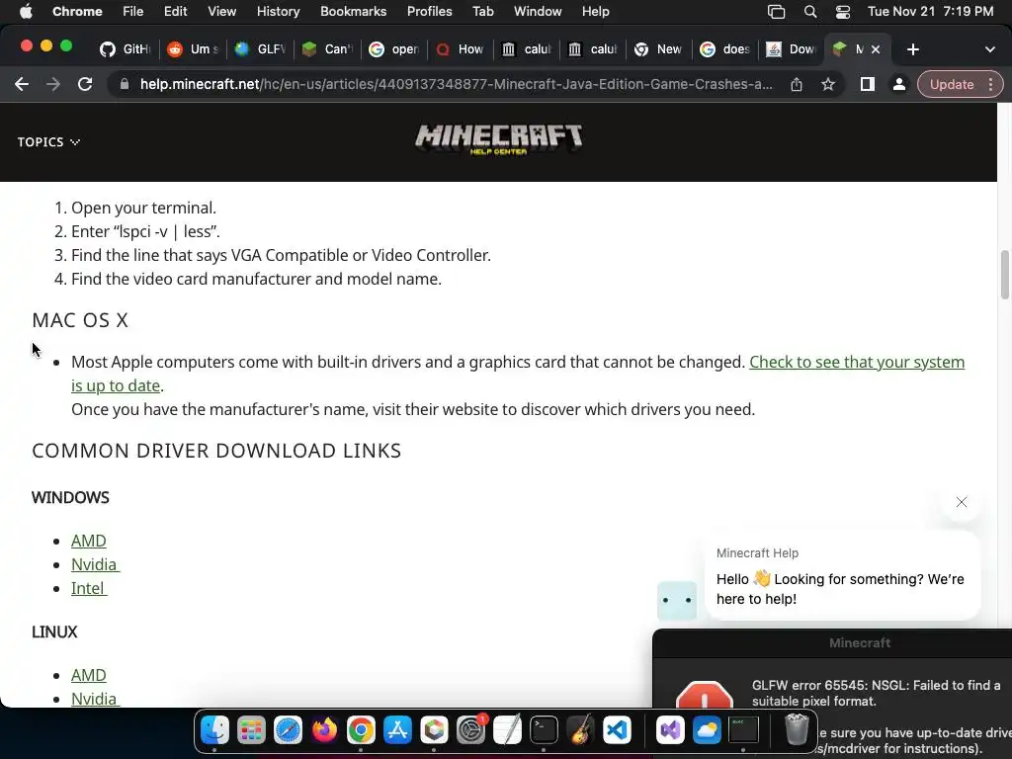The width and height of the screenshot is (1012, 759).
Task: Click the Forward navigation arrow
Action: [x=53, y=84]
